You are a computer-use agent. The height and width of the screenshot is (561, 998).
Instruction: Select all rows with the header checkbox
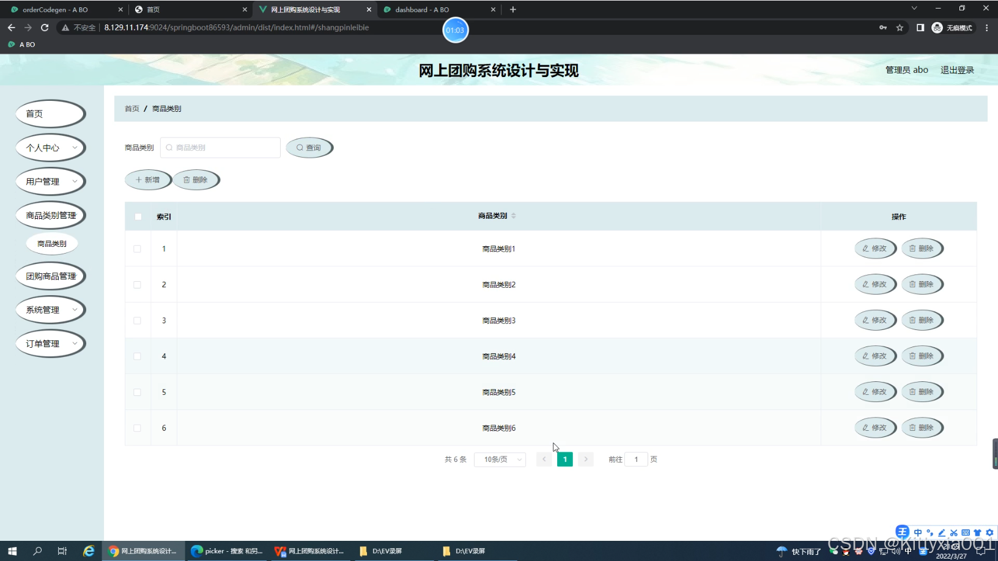(138, 216)
